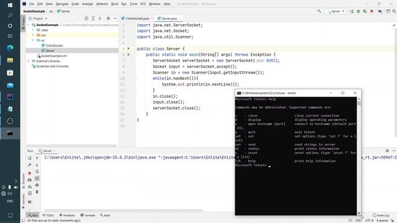Select opened file locate icon in Project panel
The height and width of the screenshot is (223, 397).
(x=86, y=19)
